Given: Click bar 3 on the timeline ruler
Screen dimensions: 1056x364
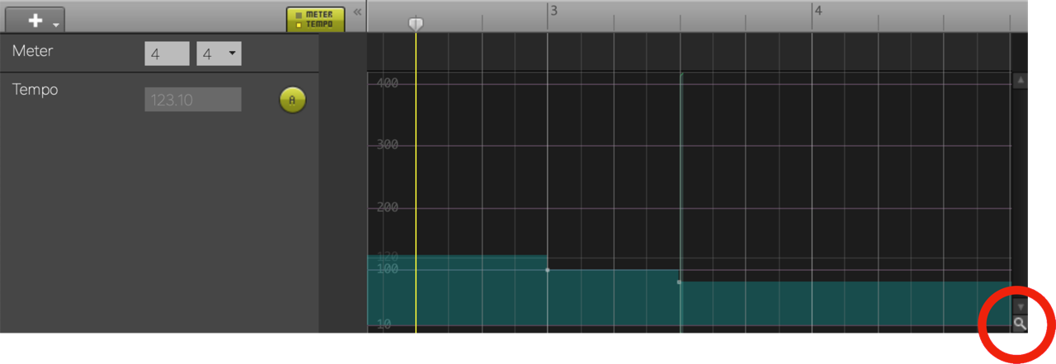Looking at the screenshot, I should pyautogui.click(x=554, y=12).
